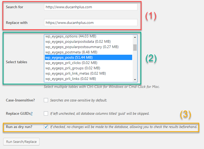Click the table list scroll up arrow

pos(135,37)
